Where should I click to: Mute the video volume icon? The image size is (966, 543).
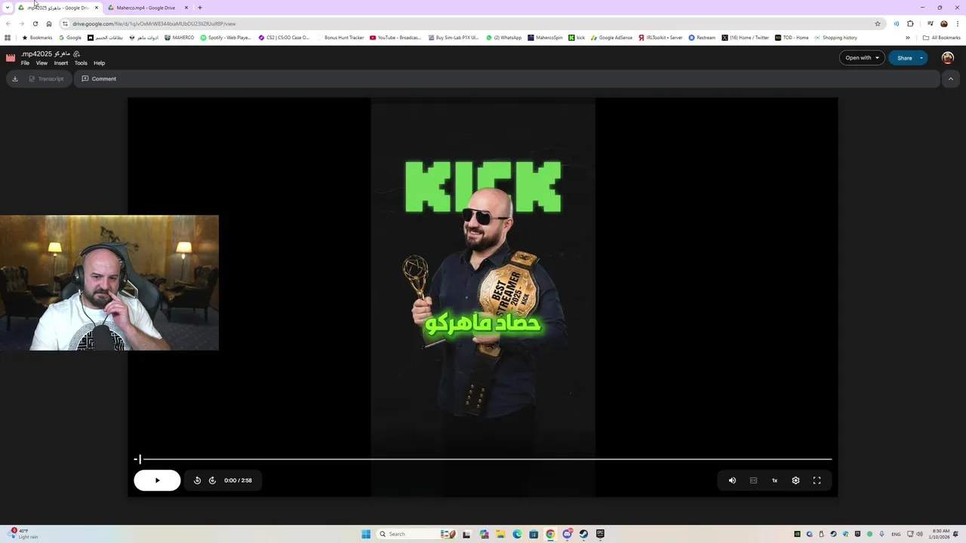pos(732,480)
